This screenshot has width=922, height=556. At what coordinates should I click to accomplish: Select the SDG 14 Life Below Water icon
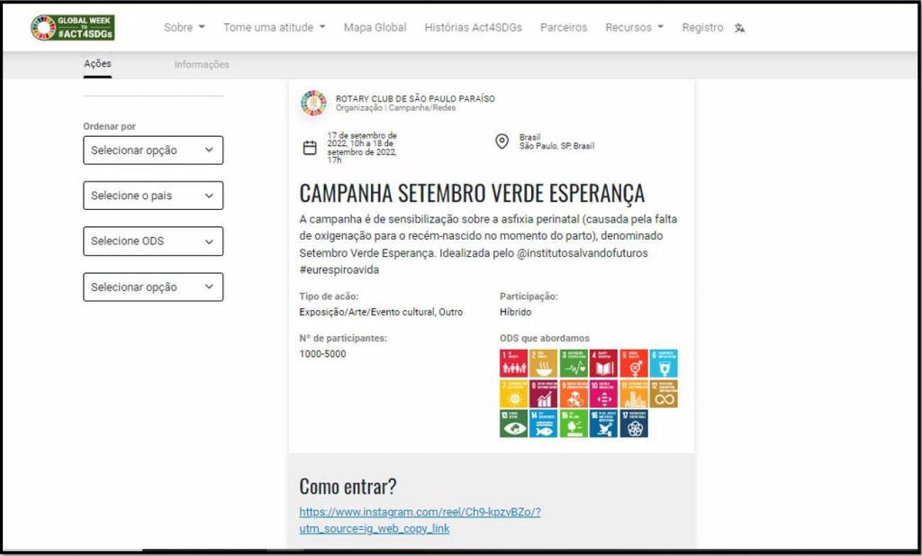click(x=543, y=424)
